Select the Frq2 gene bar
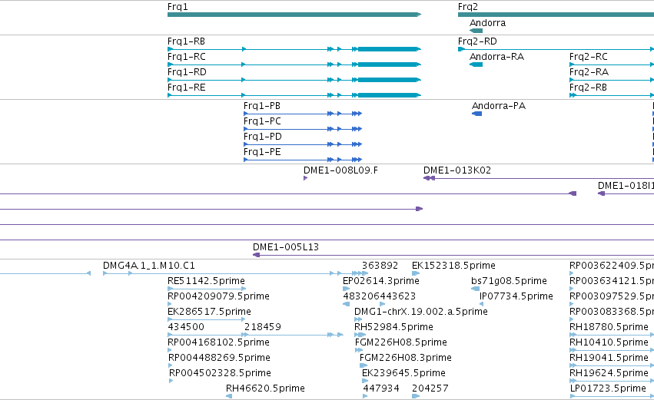The height and width of the screenshot is (400, 654). (556, 15)
